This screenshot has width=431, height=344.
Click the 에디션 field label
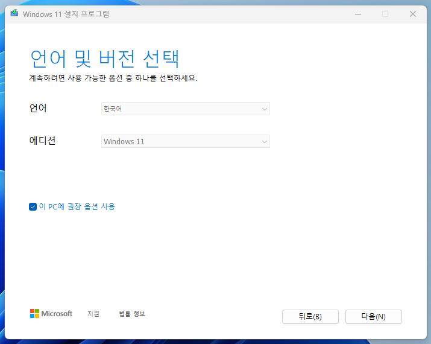point(42,141)
